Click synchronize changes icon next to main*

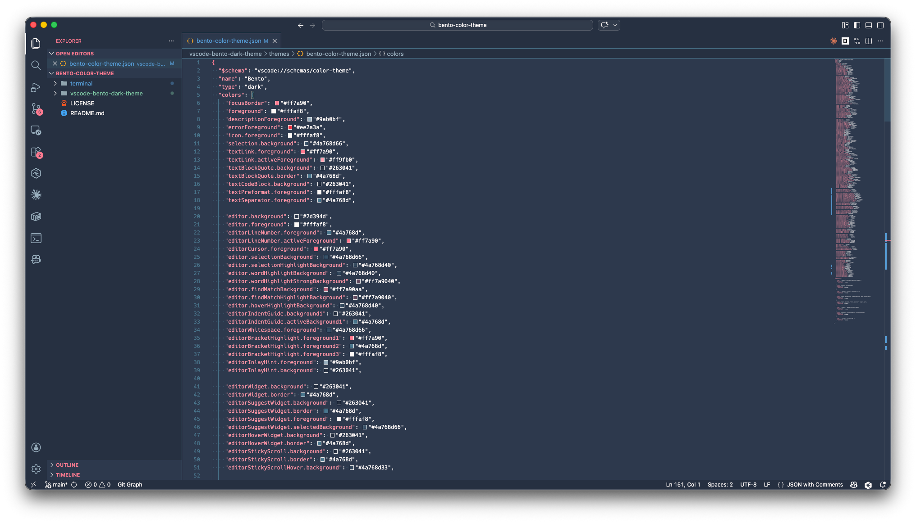74,485
